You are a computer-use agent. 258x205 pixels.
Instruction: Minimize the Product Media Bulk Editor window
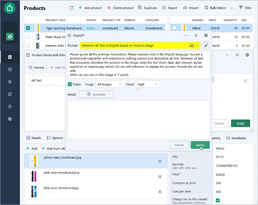point(227,55)
